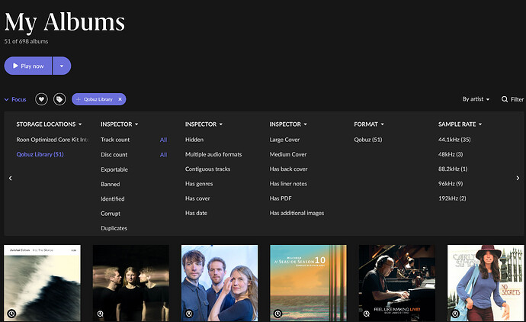Select the Qobuz (51) format filter
Viewport: 526px width, 322px height.
click(368, 140)
